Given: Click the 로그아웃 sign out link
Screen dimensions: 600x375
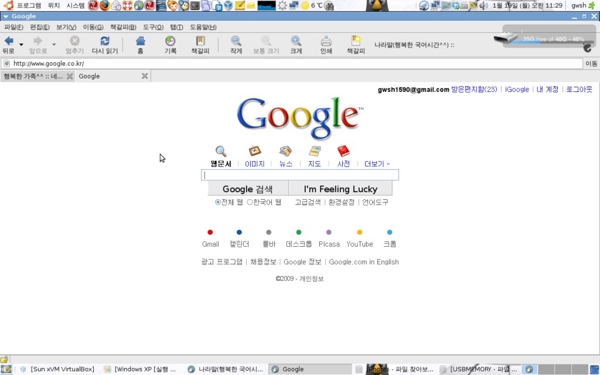Looking at the screenshot, I should pos(579,90).
